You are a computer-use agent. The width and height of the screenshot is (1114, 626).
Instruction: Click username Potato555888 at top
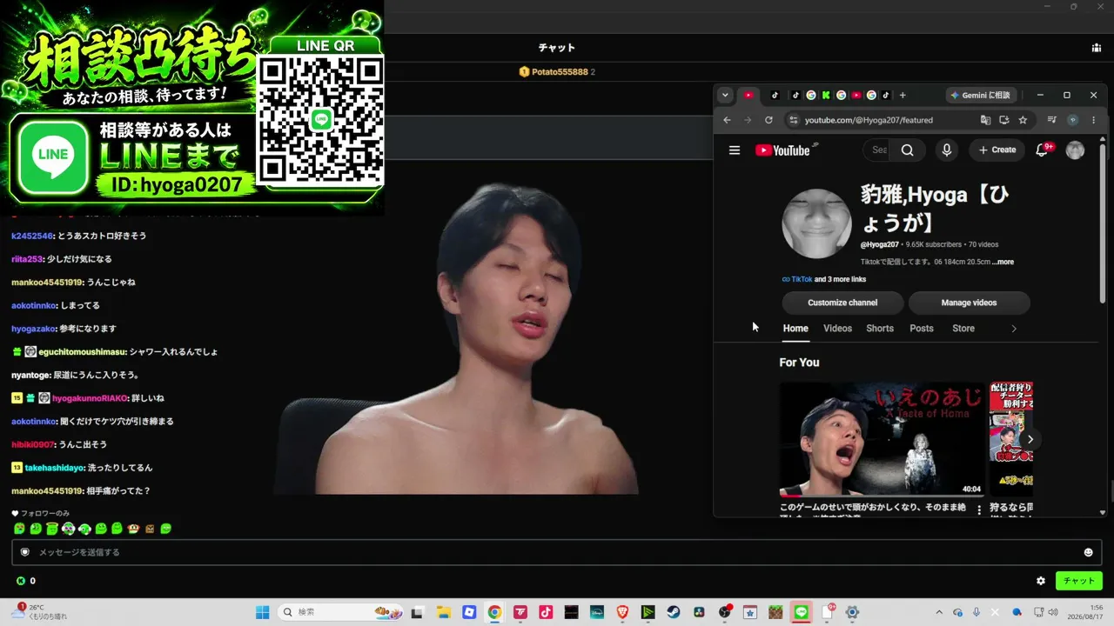[560, 72]
